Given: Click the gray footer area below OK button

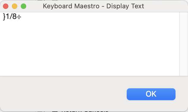Looking at the screenshot, I should tap(151, 106).
